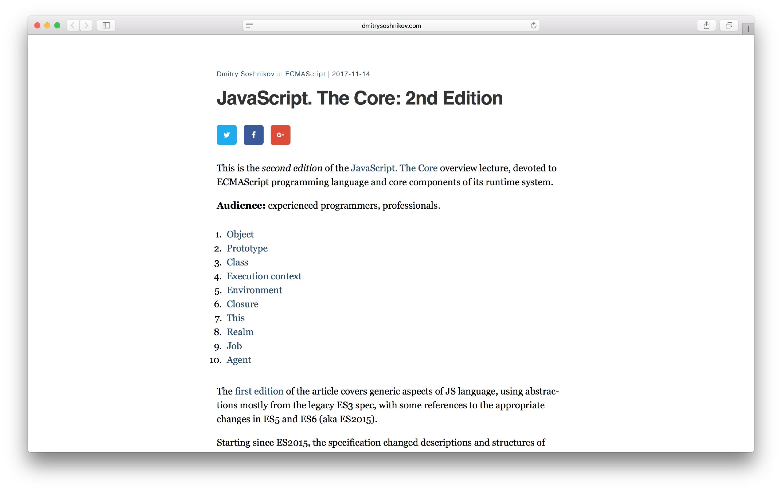Image resolution: width=782 pixels, height=492 pixels.
Task: Jump to Execution context section
Action: [264, 276]
